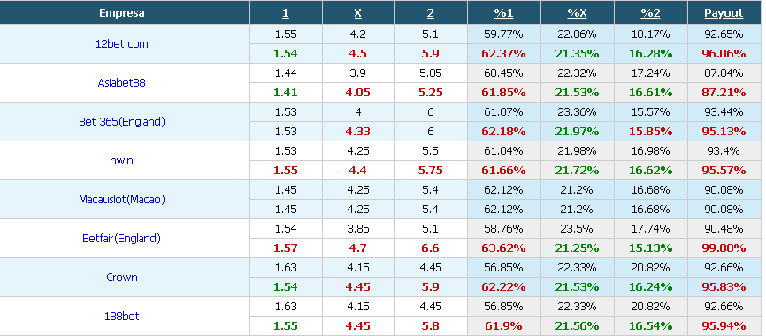Open the bwin bookmaker link
766x336 pixels.
click(122, 160)
